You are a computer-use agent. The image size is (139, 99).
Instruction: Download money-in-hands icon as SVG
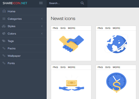[x=63, y=67]
